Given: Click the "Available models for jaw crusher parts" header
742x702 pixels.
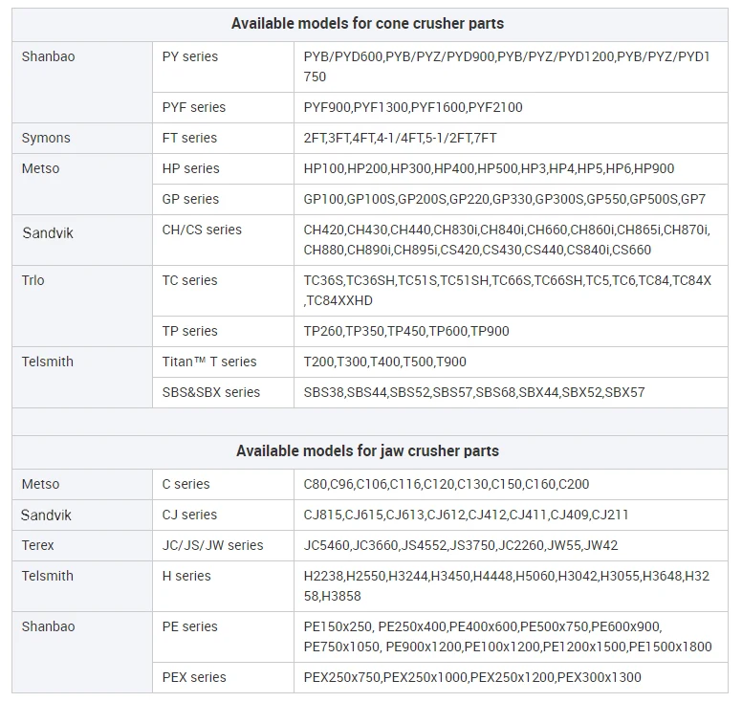Looking at the screenshot, I should [368, 450].
